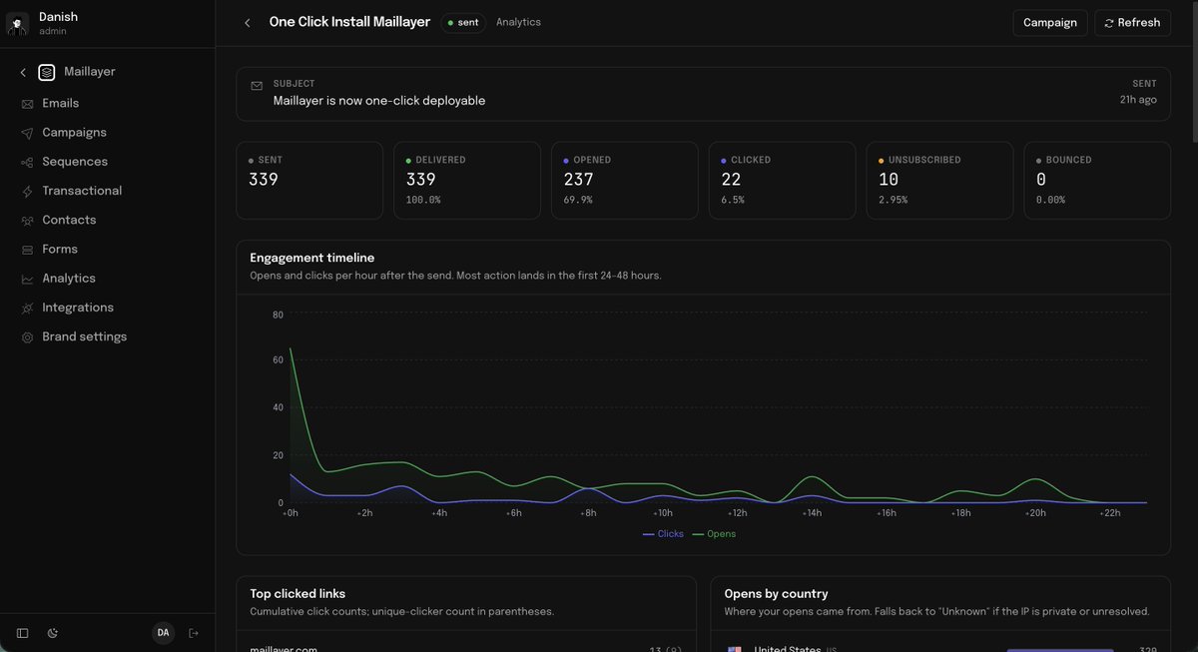This screenshot has height=652, width=1198.
Task: Click the Top clicked links heading
Action: tap(298, 594)
